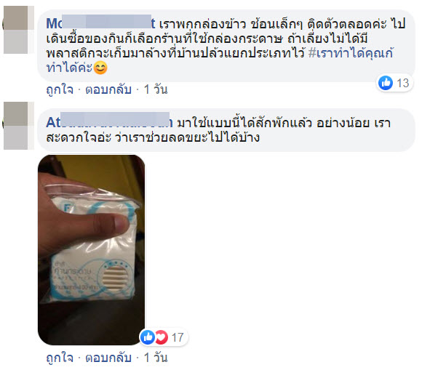The width and height of the screenshot is (446, 370).
Task: View reaction count 17 on photo comment
Action: click(x=178, y=337)
